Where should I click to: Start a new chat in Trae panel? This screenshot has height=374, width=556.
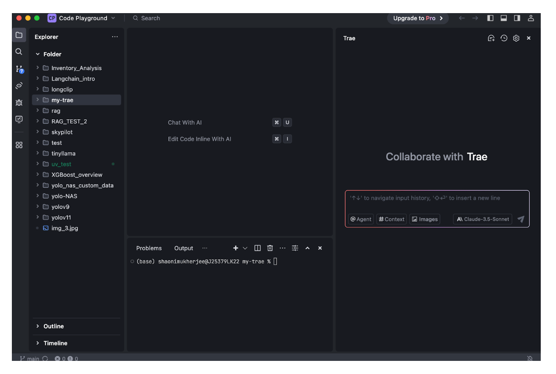pos(491,38)
